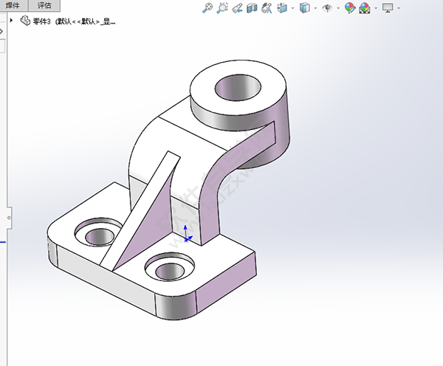Click the origin coordinate triad
Viewport: 443px width, 366px height.
[188, 235]
